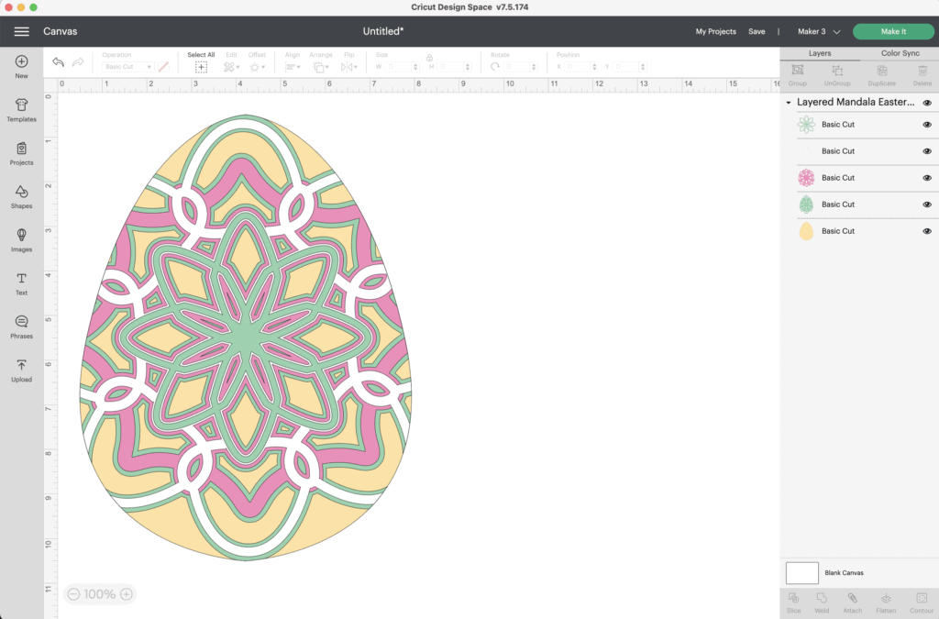Click the Size width W field

coord(402,67)
